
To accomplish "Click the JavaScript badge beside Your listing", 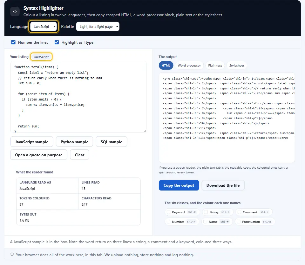I will click(41, 57).
